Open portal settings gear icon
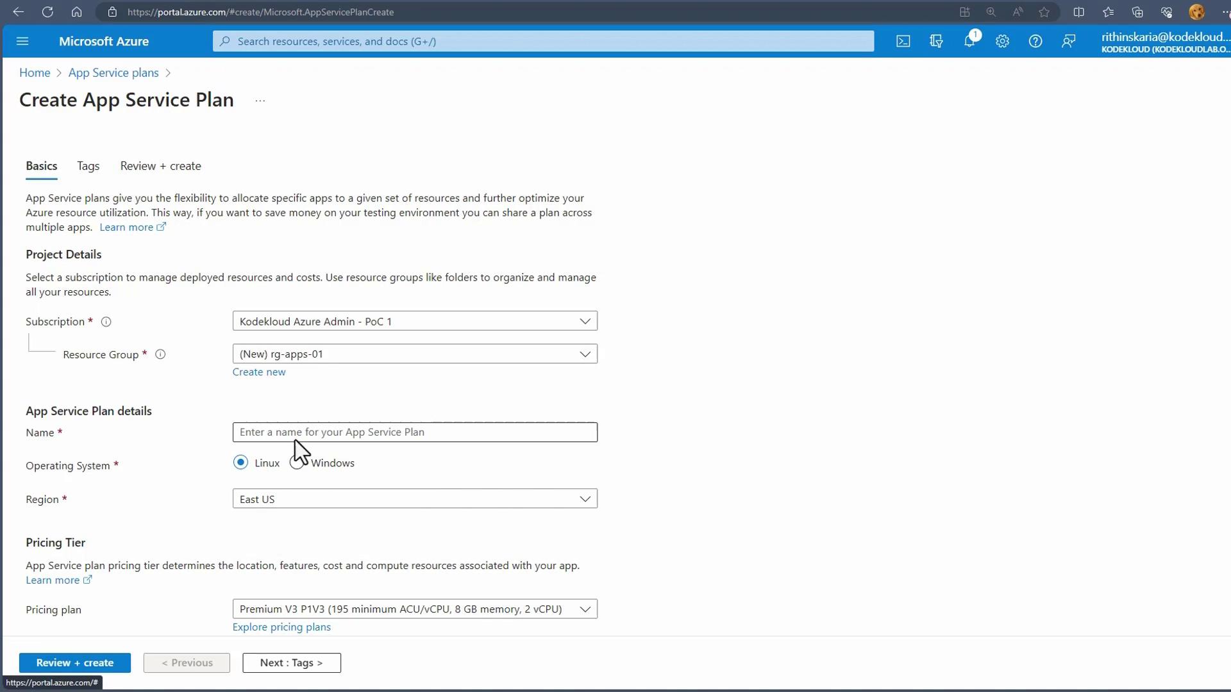Image resolution: width=1231 pixels, height=692 pixels. (1002, 41)
